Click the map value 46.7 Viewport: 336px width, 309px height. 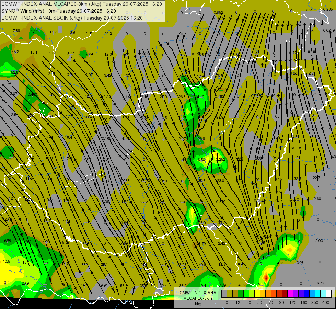click(279, 200)
